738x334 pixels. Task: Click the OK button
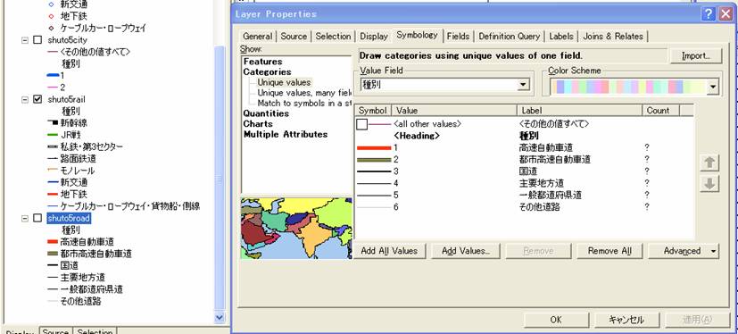[x=556, y=320]
